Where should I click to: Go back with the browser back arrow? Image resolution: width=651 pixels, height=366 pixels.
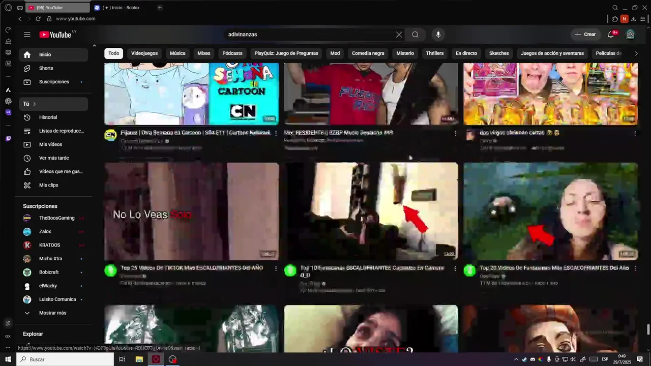20,19
